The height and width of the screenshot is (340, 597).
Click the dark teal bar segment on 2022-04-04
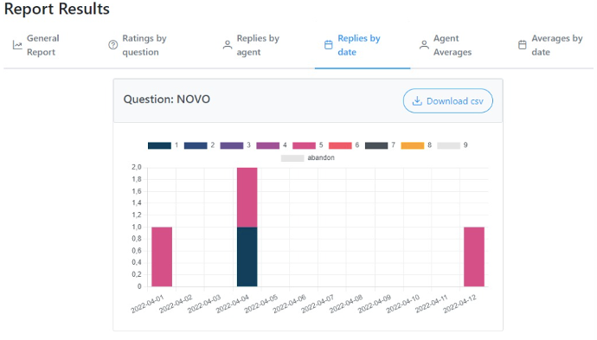[x=247, y=257]
